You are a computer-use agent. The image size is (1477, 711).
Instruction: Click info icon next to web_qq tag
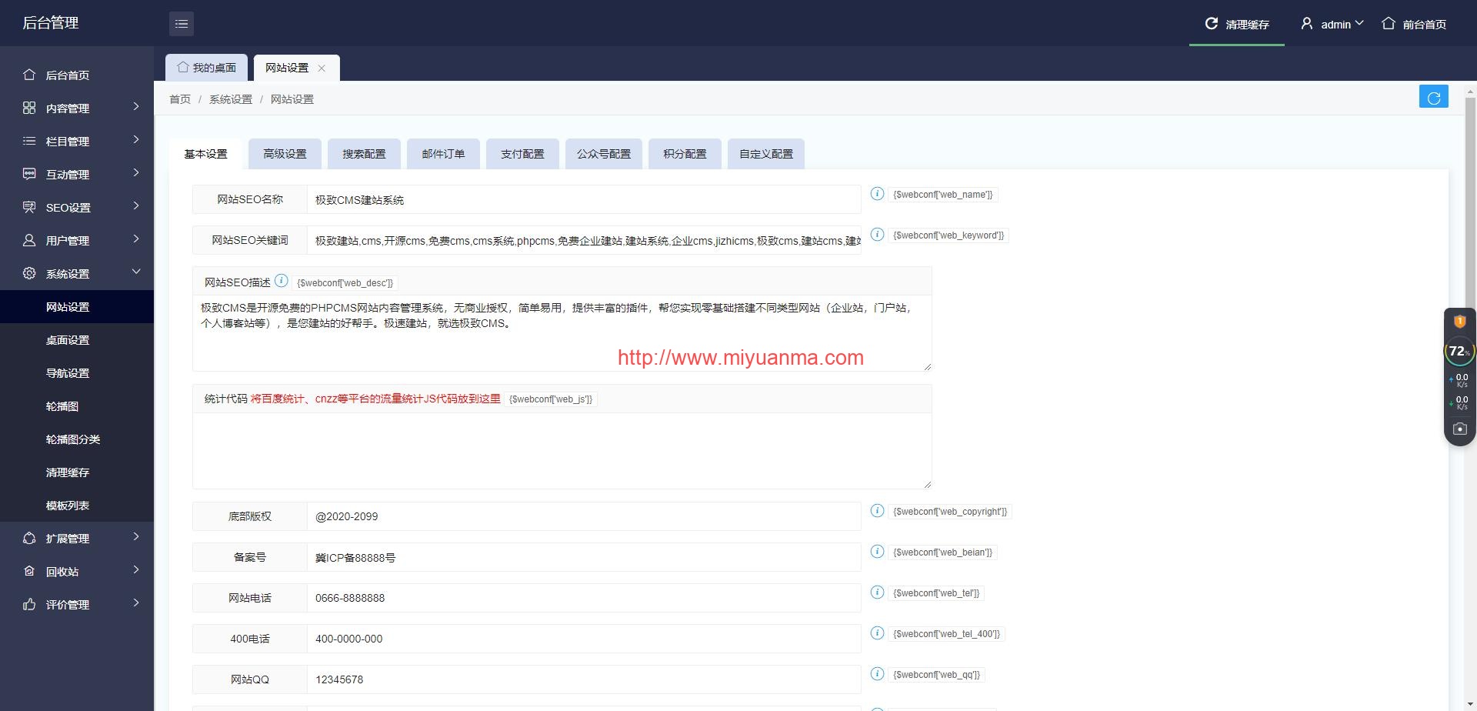click(x=877, y=674)
